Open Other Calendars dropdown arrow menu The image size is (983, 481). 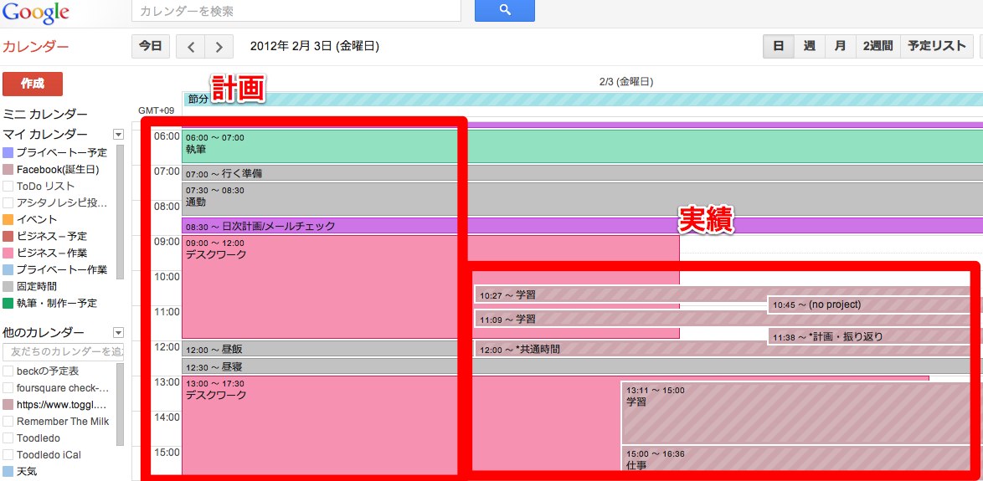click(x=118, y=332)
